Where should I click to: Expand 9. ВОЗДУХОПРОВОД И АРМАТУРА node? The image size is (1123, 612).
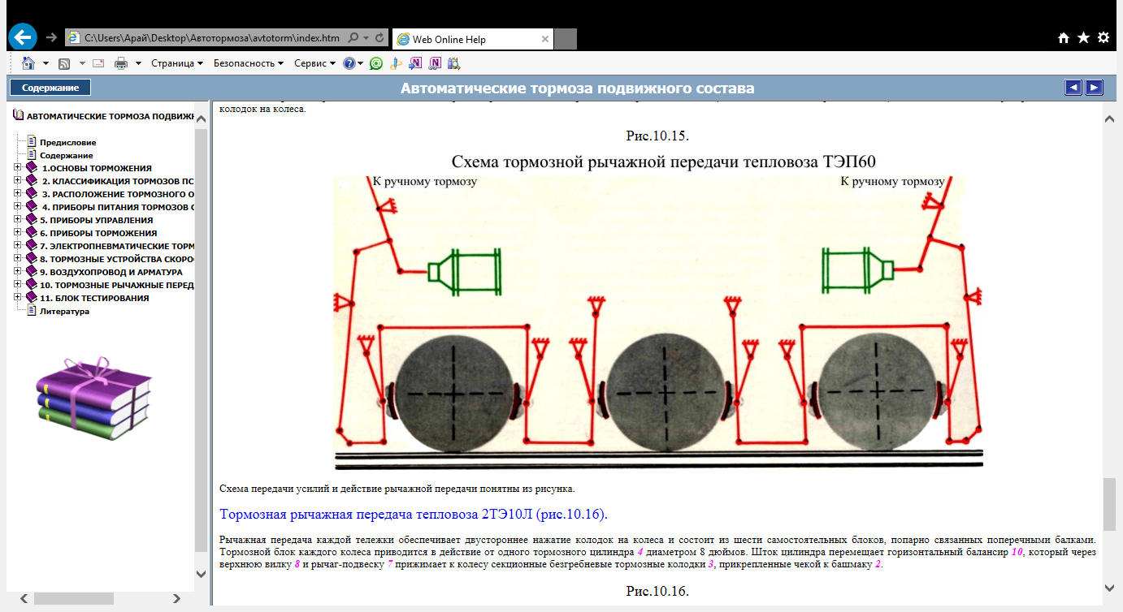[x=18, y=272]
